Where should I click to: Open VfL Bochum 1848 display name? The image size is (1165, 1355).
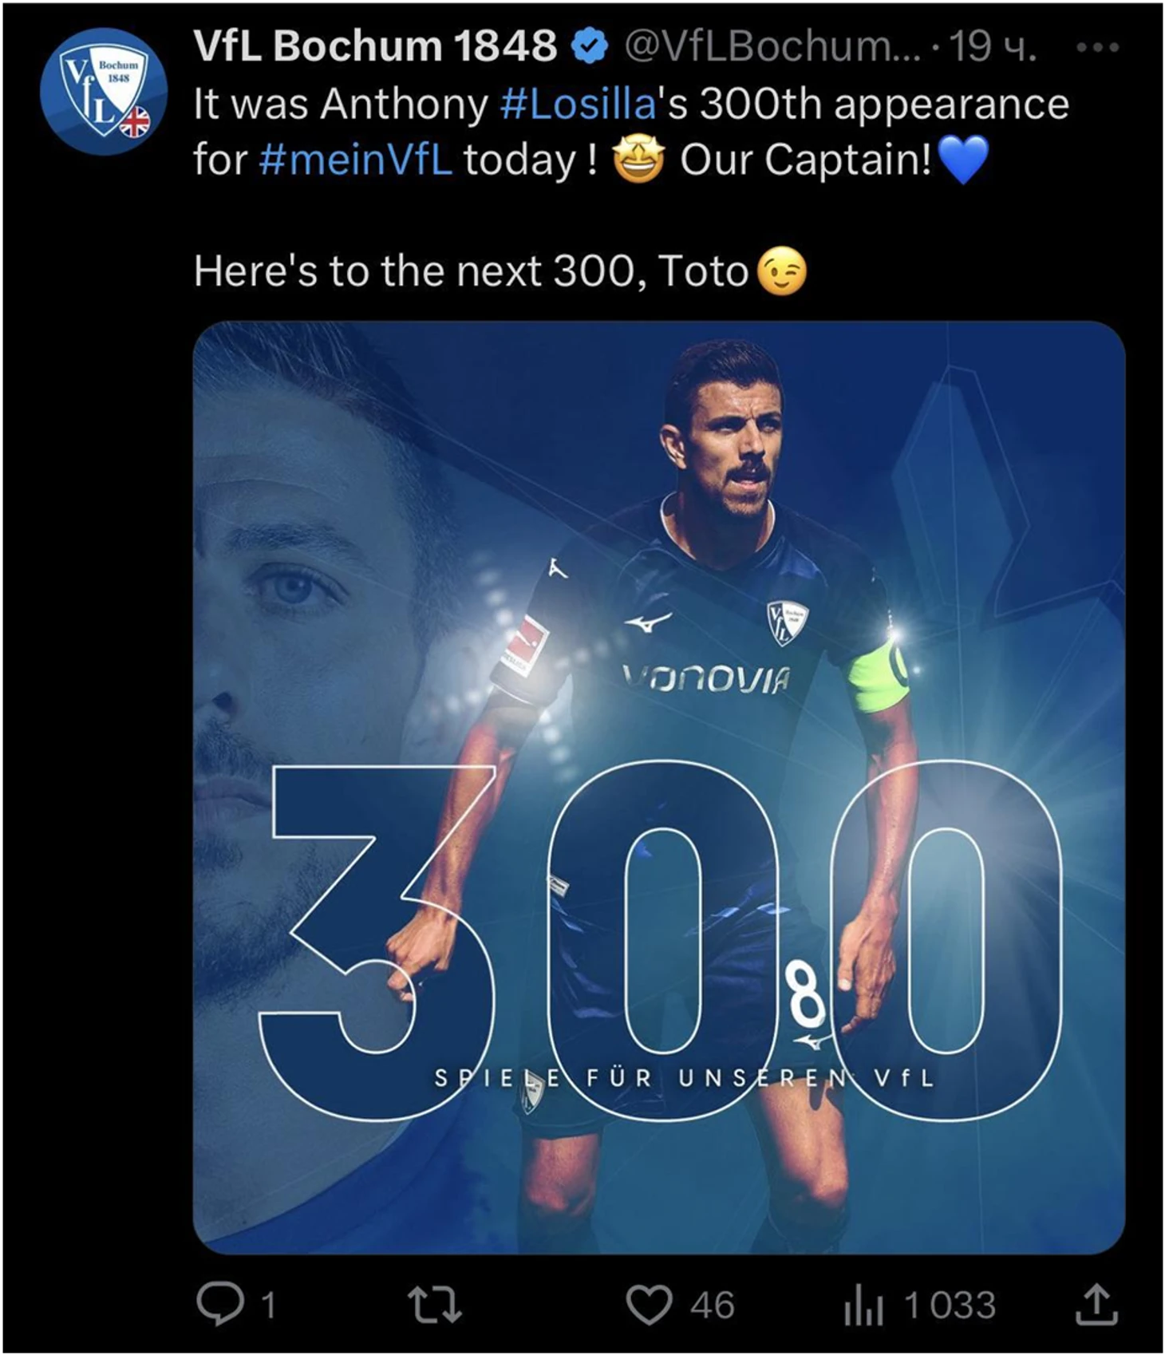click(375, 45)
